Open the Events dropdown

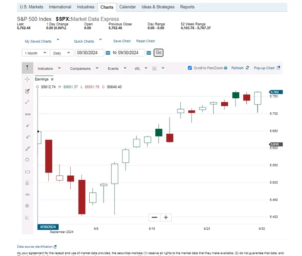(x=117, y=68)
